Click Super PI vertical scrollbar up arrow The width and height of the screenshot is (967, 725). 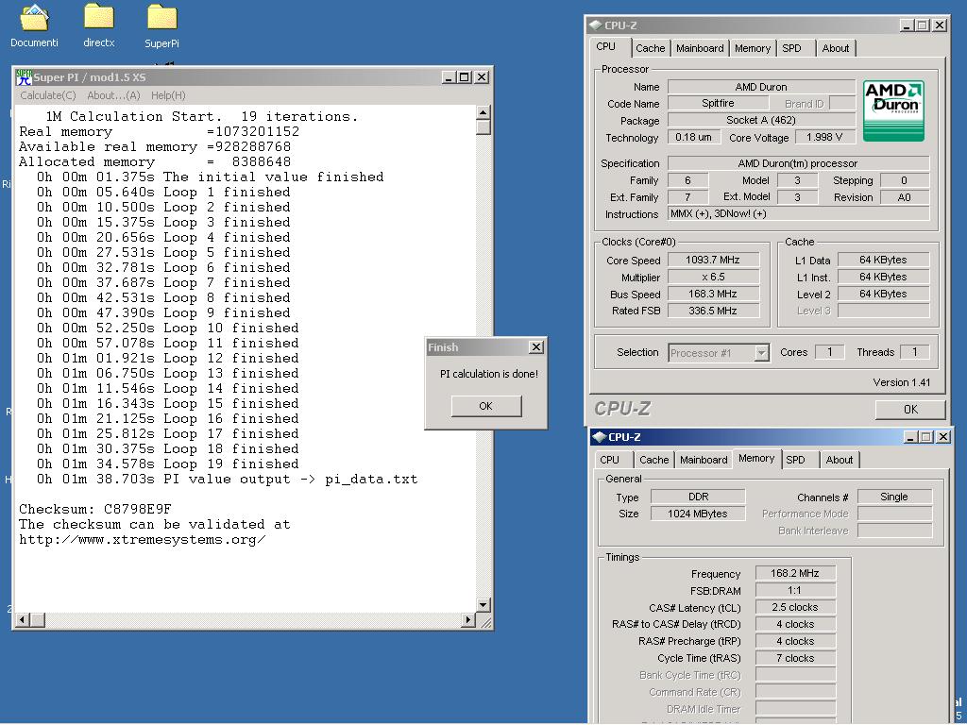click(483, 112)
